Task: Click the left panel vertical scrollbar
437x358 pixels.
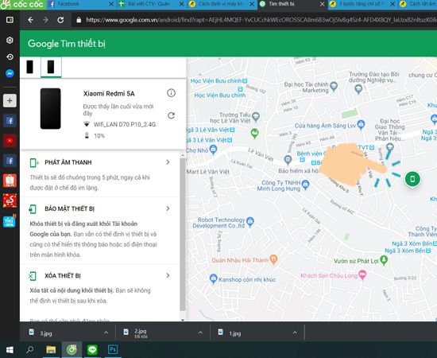Action: pos(183,235)
